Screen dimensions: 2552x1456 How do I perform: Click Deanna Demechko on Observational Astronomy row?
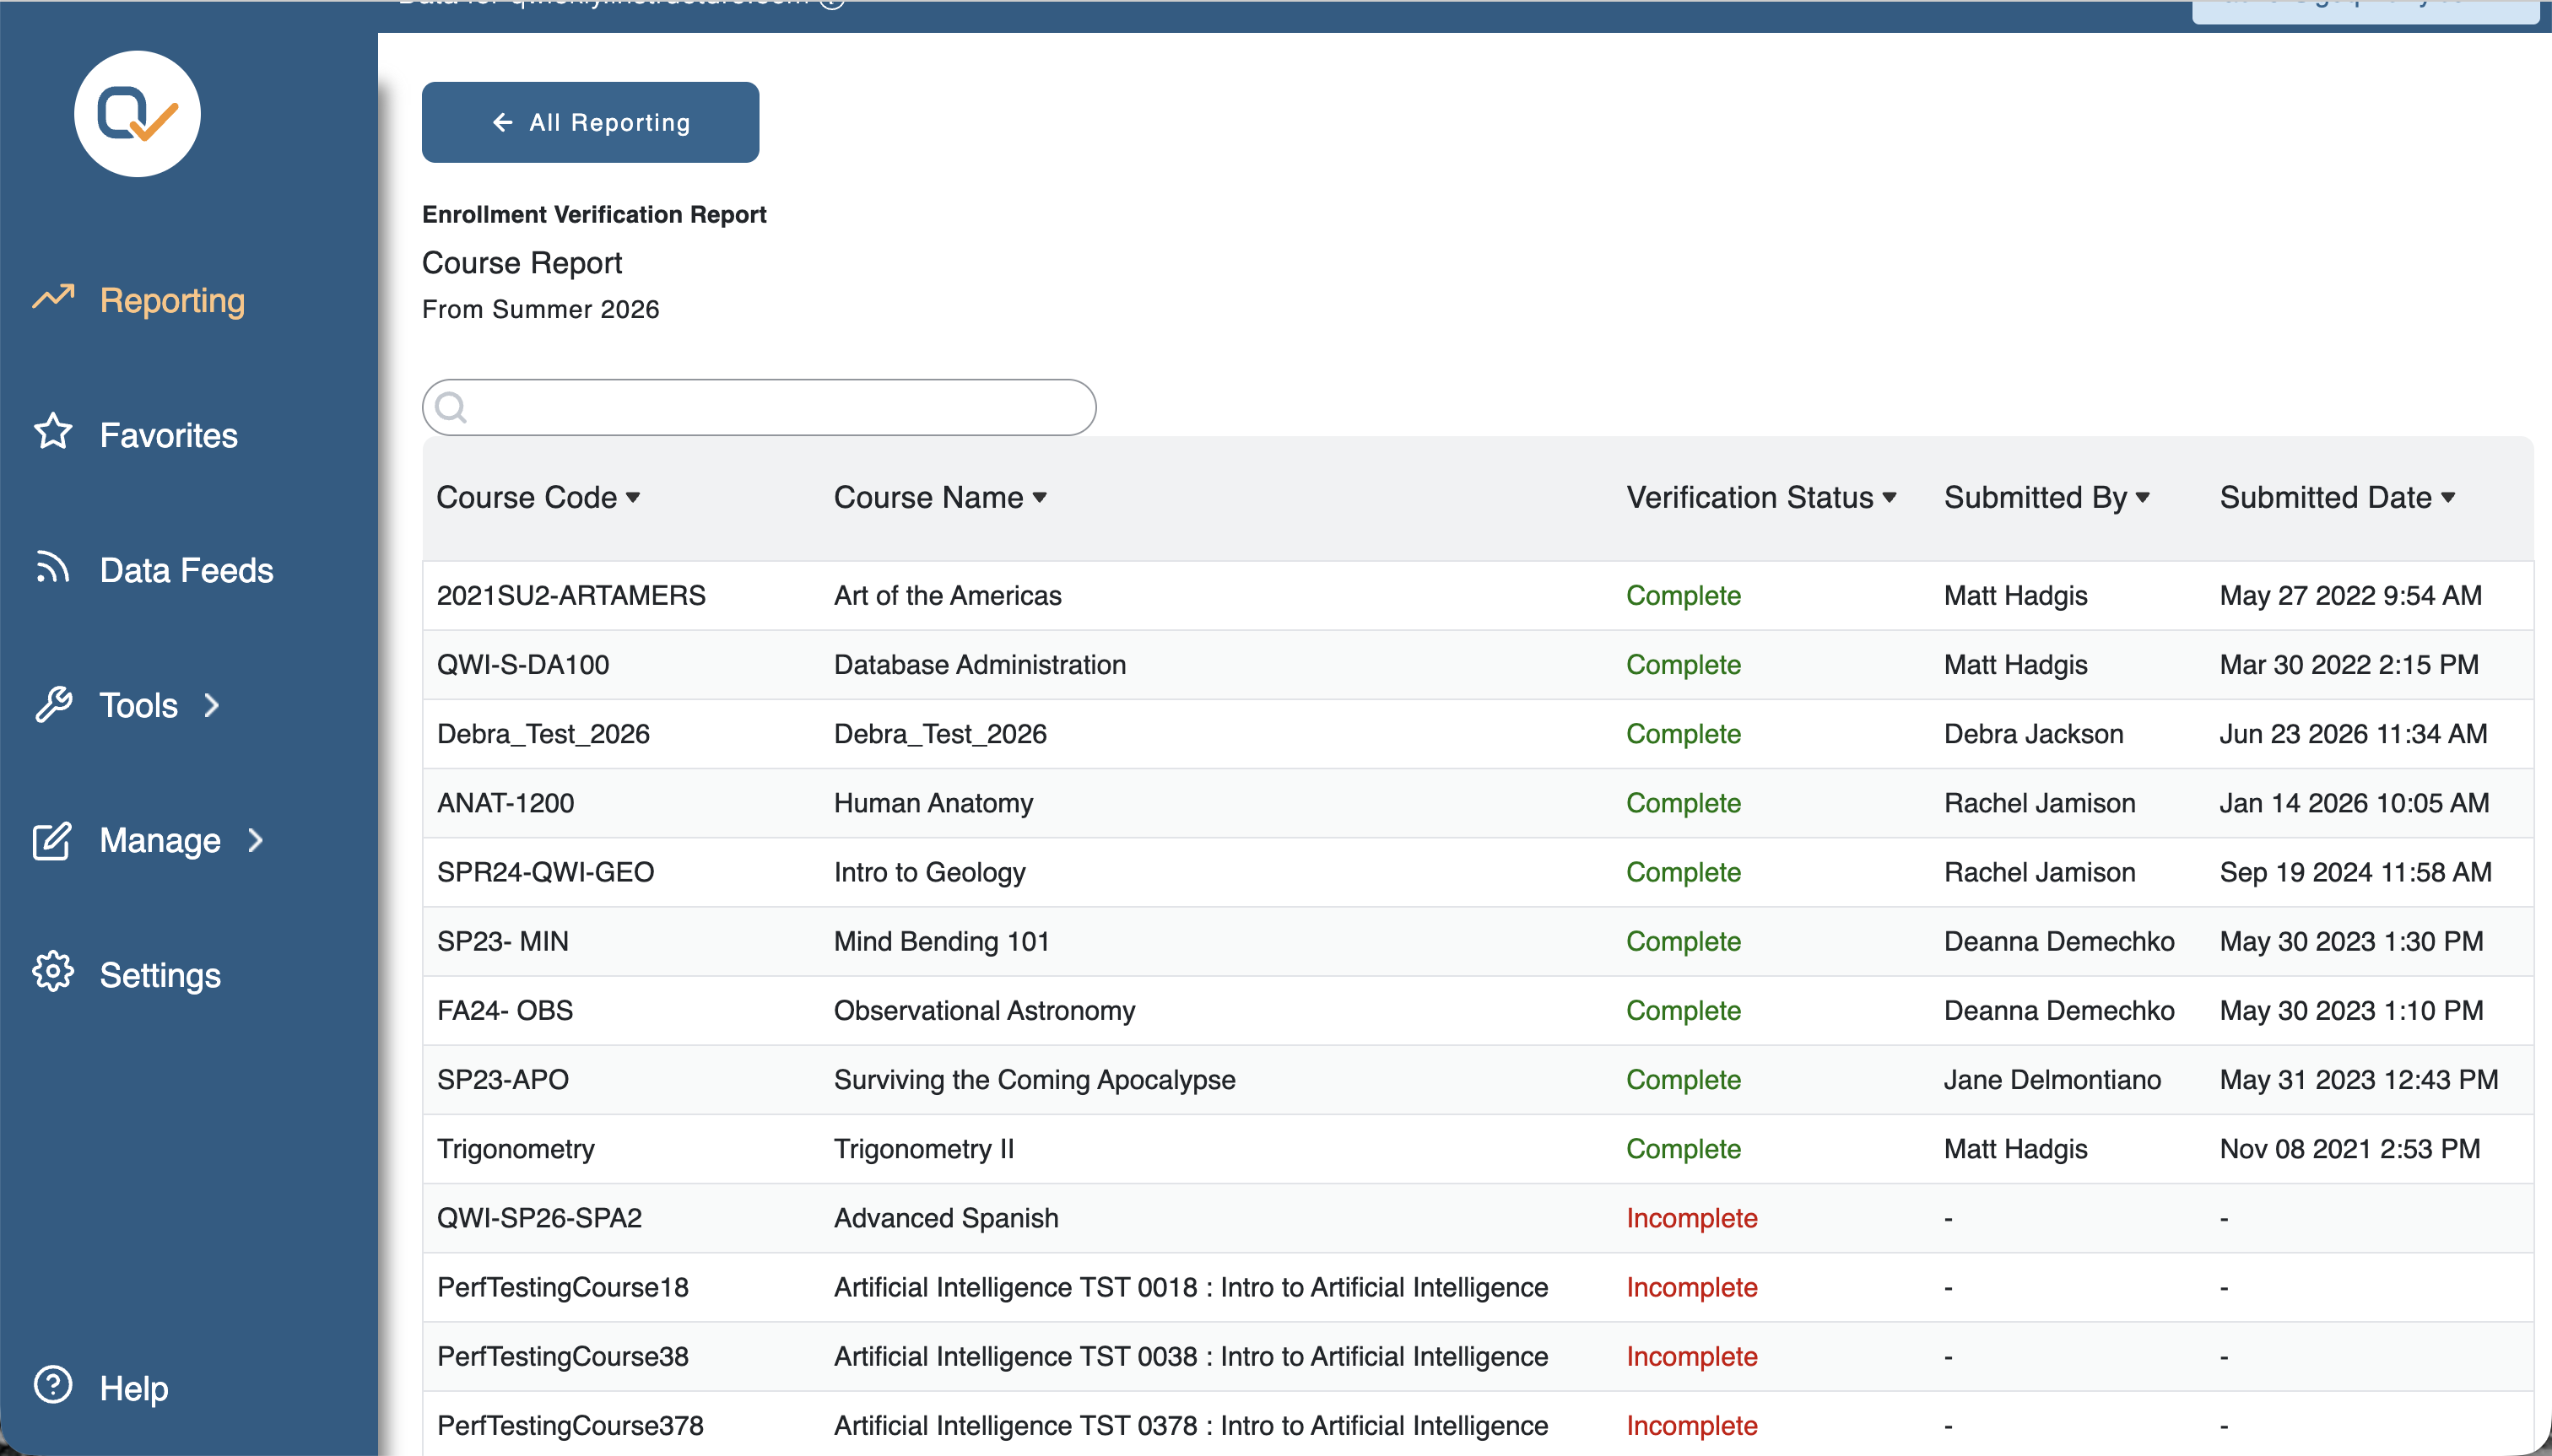[2059, 1009]
